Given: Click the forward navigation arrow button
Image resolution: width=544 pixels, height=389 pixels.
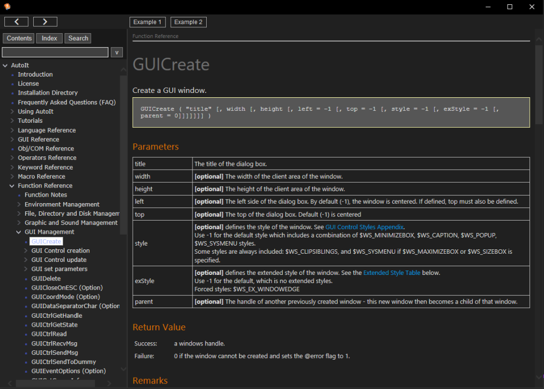Looking at the screenshot, I should (45, 22).
